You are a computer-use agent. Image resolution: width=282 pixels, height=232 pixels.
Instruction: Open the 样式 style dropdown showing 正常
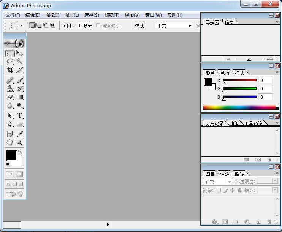tap(174, 26)
